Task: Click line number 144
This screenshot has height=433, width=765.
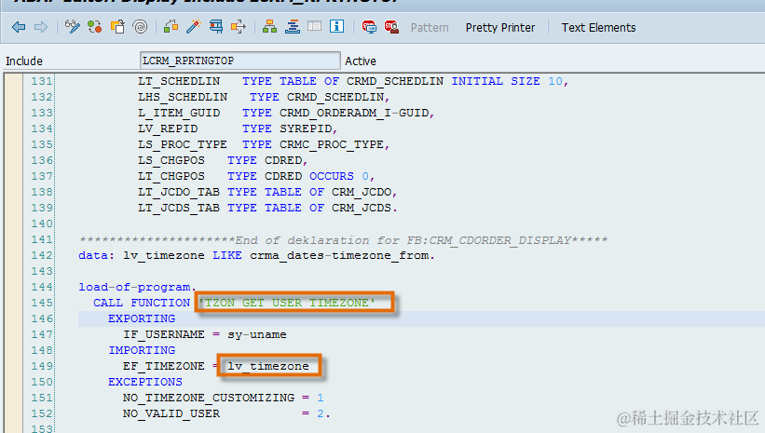Action: [x=42, y=287]
